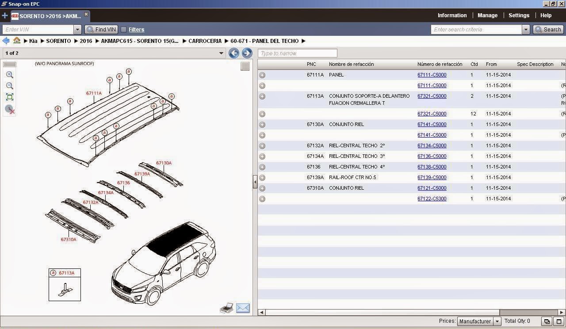Viewport: 566px width, 329px height.
Task: Close the SORENTO >2016 >AKM... tab
Action: click(x=86, y=15)
